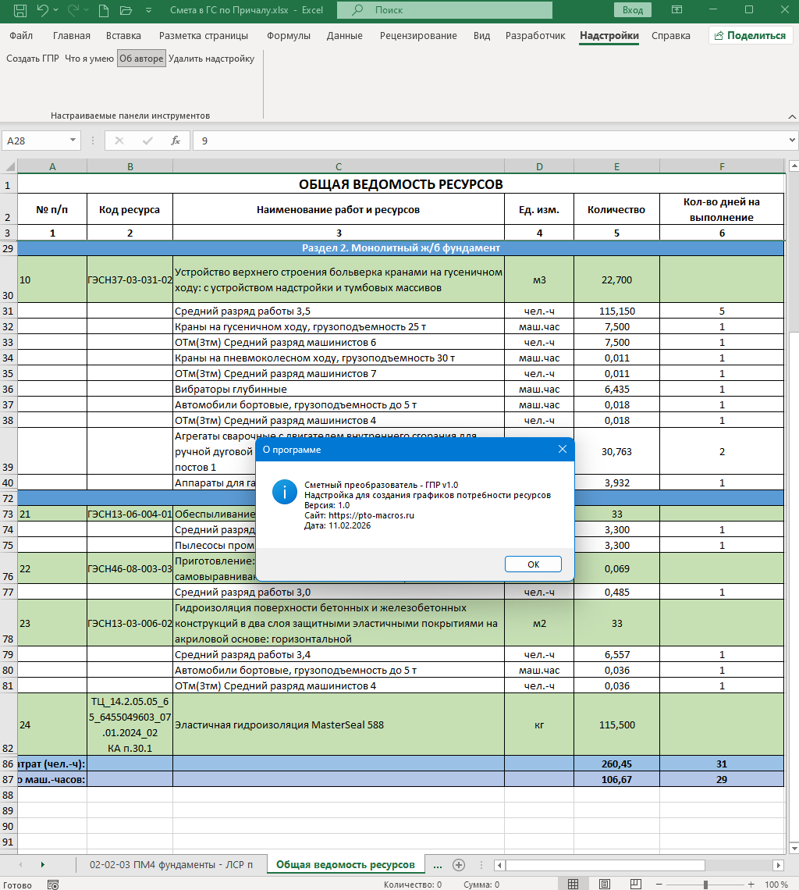
Task: Undo the last action
Action: click(x=43, y=9)
